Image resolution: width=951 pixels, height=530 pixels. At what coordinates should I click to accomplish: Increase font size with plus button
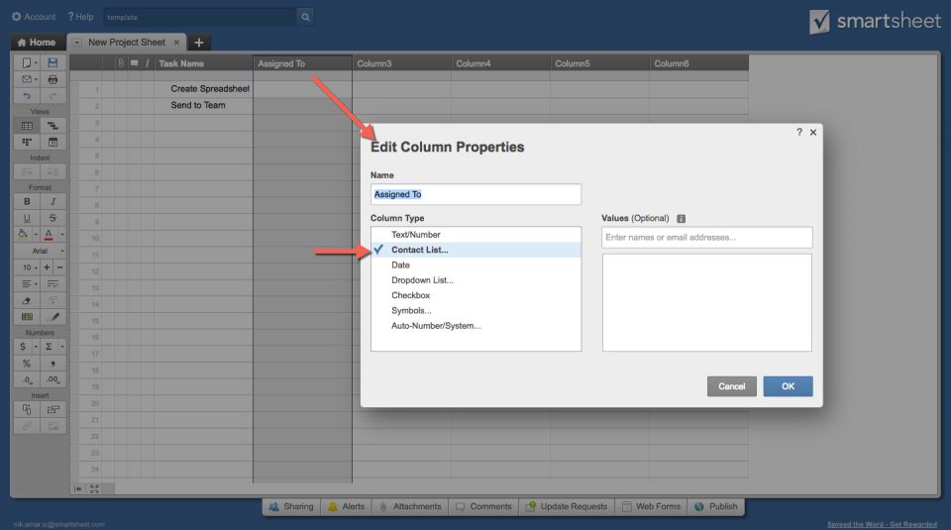pyautogui.click(x=47, y=267)
